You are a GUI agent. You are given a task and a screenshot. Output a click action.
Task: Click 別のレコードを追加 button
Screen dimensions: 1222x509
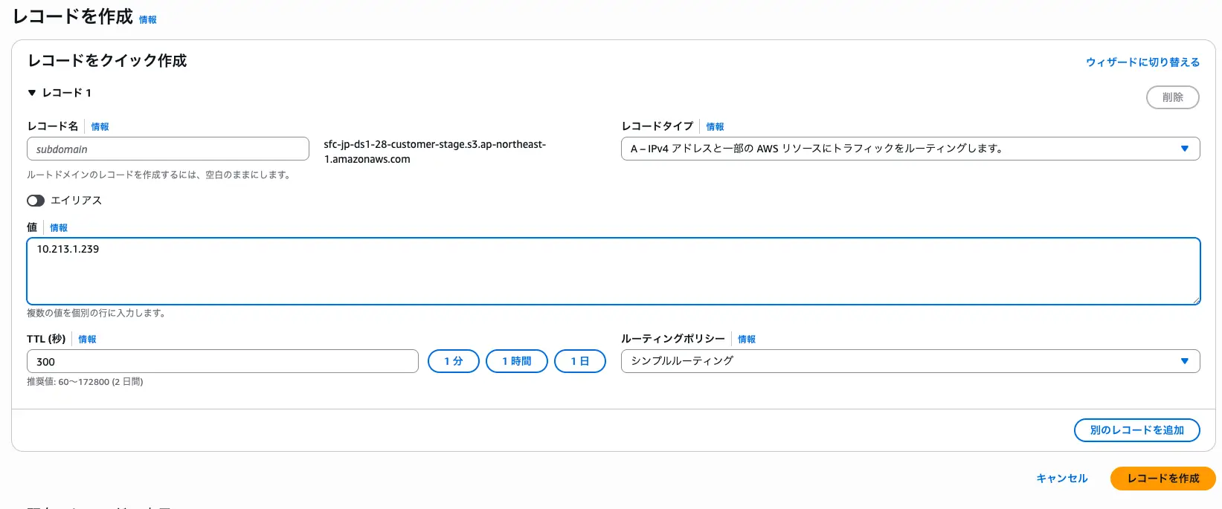[x=1136, y=430]
